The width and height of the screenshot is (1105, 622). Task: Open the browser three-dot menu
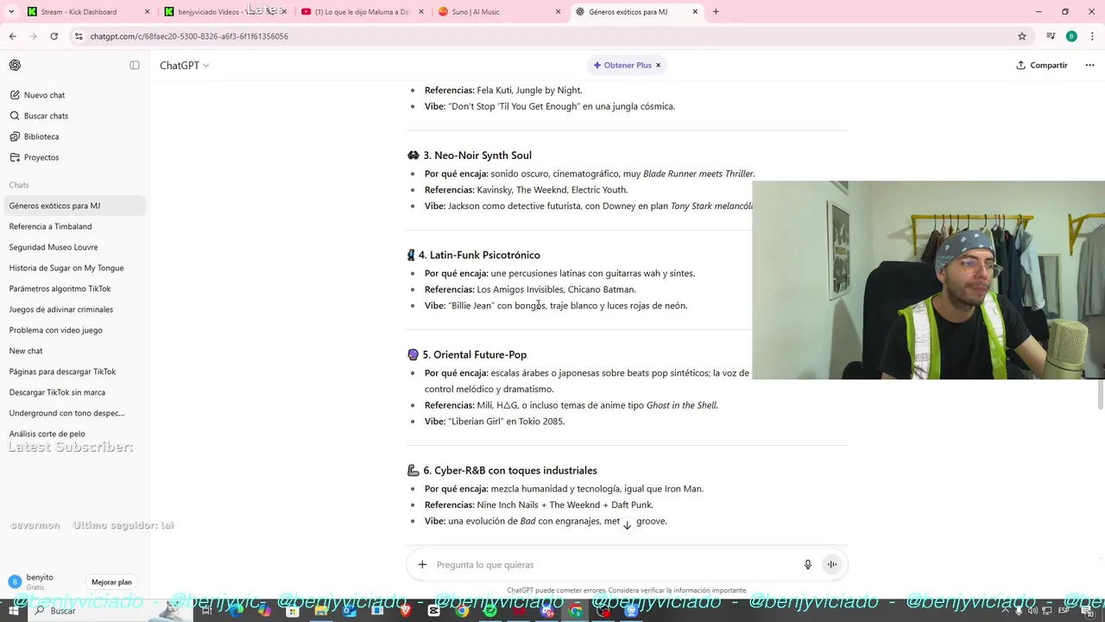click(x=1092, y=36)
